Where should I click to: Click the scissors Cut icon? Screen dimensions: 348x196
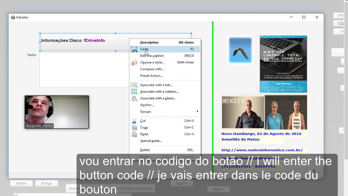(134, 121)
